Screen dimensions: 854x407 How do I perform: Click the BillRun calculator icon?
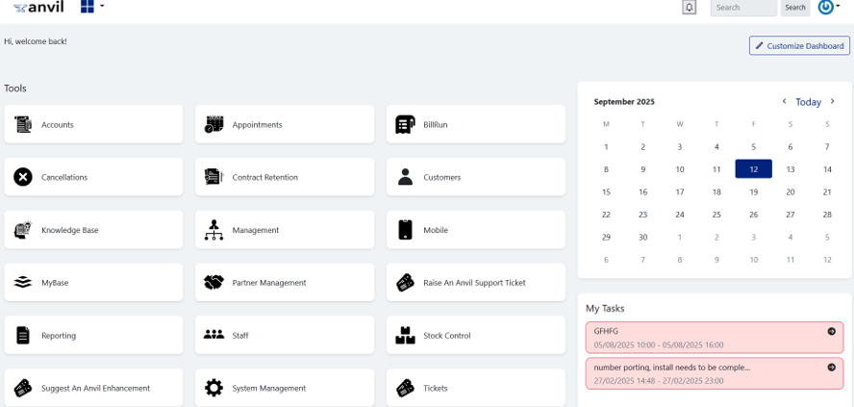(x=406, y=124)
